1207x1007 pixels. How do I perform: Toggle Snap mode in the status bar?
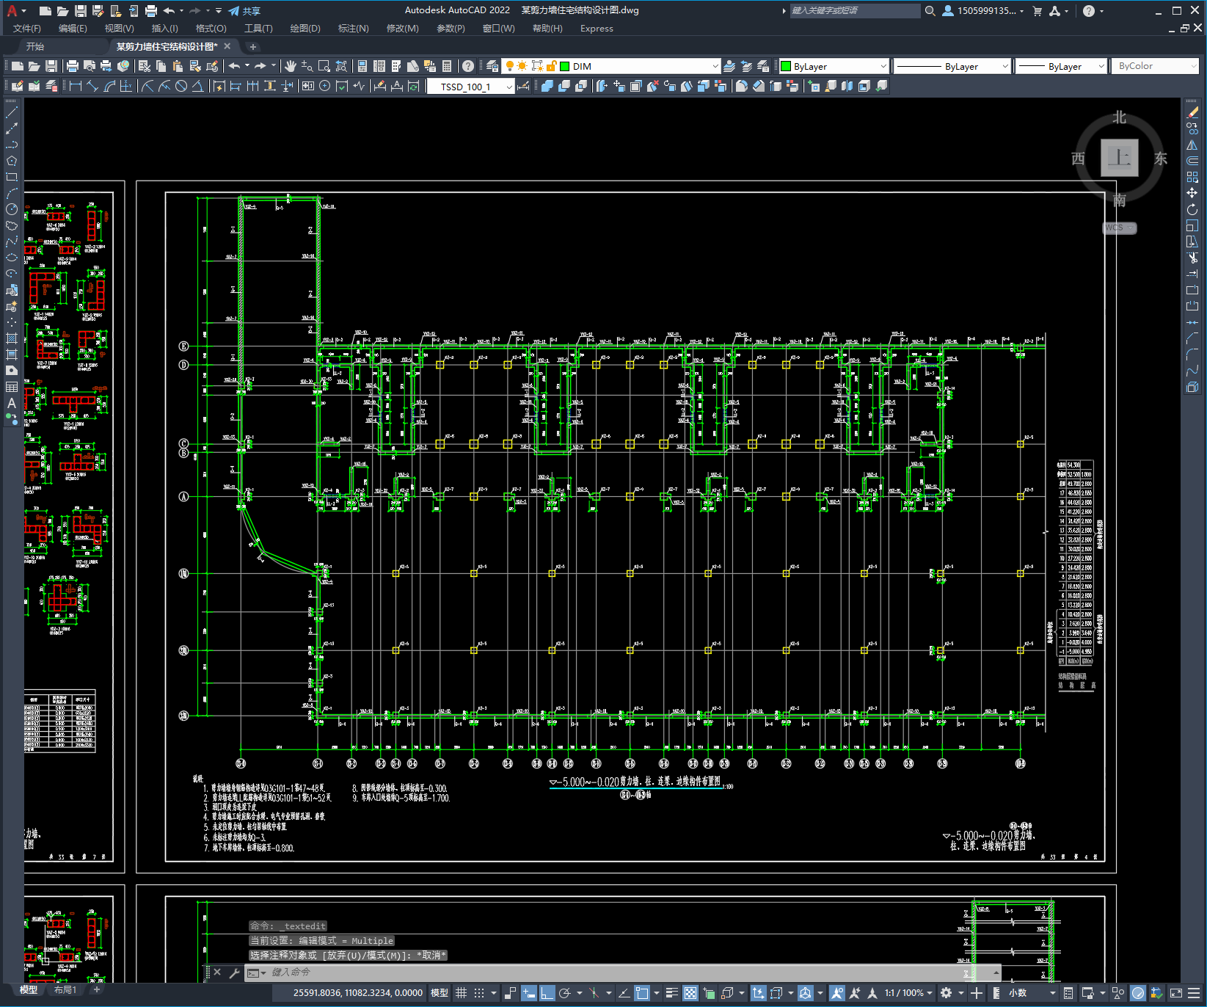click(478, 993)
